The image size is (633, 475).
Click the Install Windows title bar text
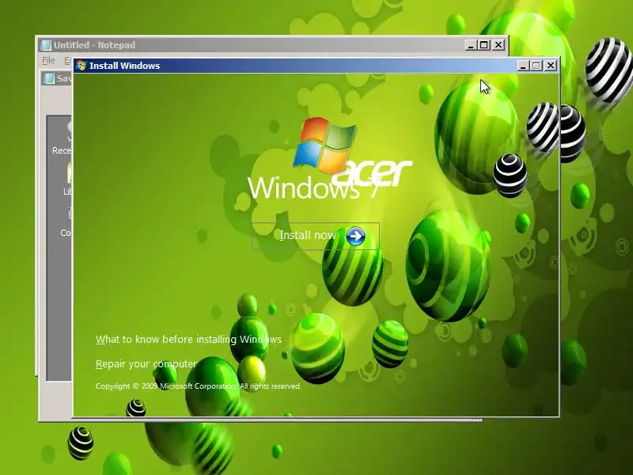click(x=125, y=66)
